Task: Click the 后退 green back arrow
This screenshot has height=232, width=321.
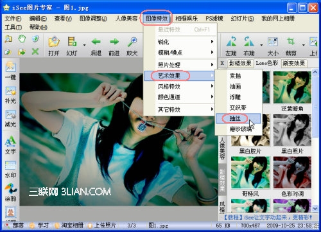Action: tap(96, 42)
